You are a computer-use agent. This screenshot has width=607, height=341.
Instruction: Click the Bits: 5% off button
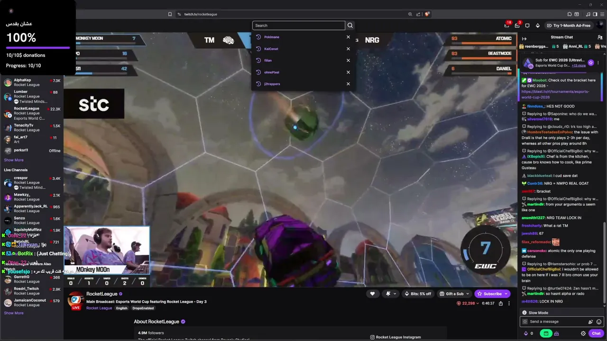click(x=417, y=294)
